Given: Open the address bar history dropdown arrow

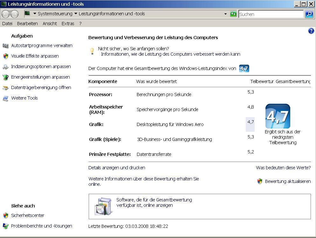Looking at the screenshot, I should (225, 14).
